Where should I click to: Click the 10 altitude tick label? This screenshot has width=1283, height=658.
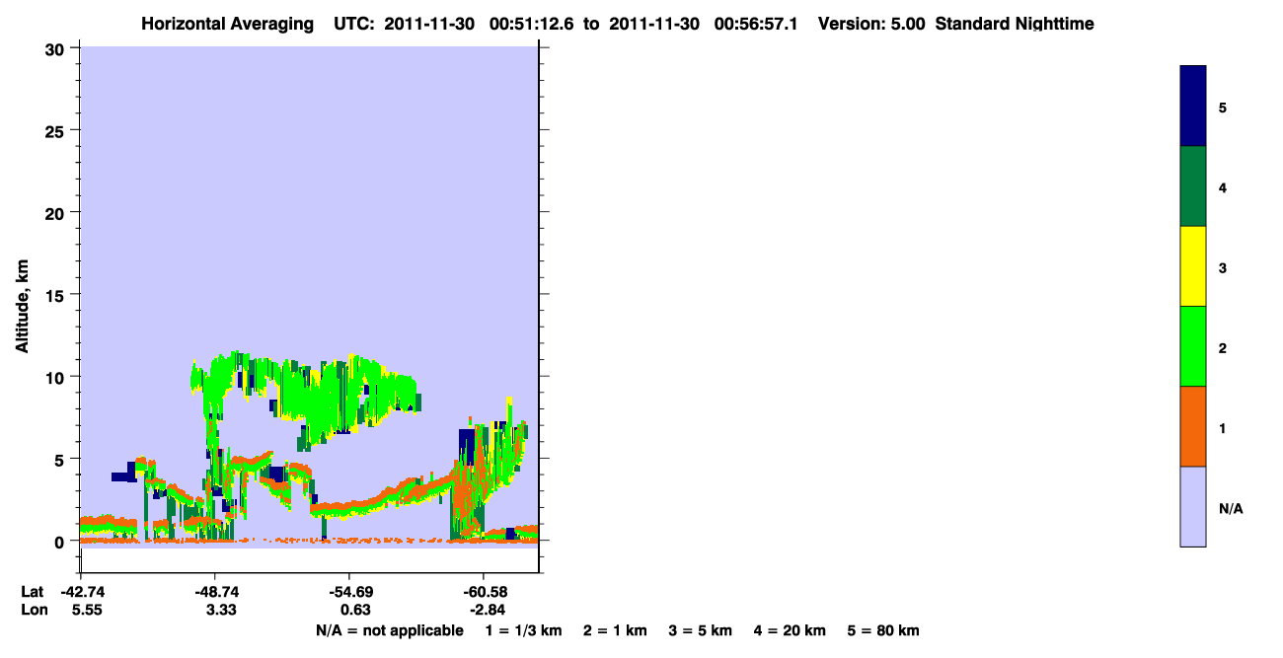tap(56, 377)
